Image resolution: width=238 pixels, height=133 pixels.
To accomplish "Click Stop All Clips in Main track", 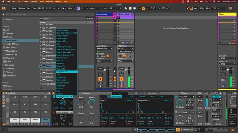I will coord(220,43).
